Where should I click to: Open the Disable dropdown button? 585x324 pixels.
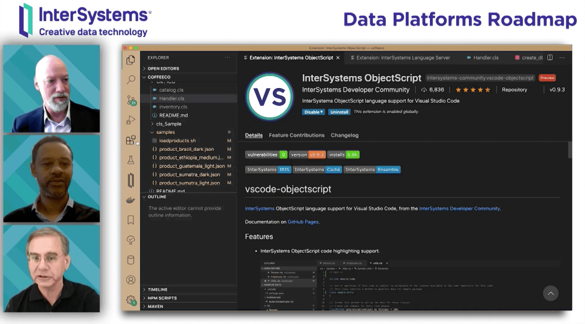(x=313, y=112)
